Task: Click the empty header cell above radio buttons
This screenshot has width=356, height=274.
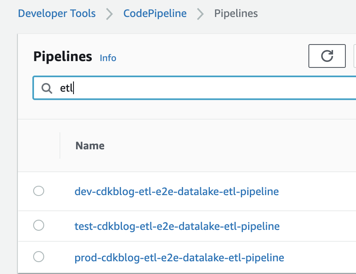Action: 39,145
